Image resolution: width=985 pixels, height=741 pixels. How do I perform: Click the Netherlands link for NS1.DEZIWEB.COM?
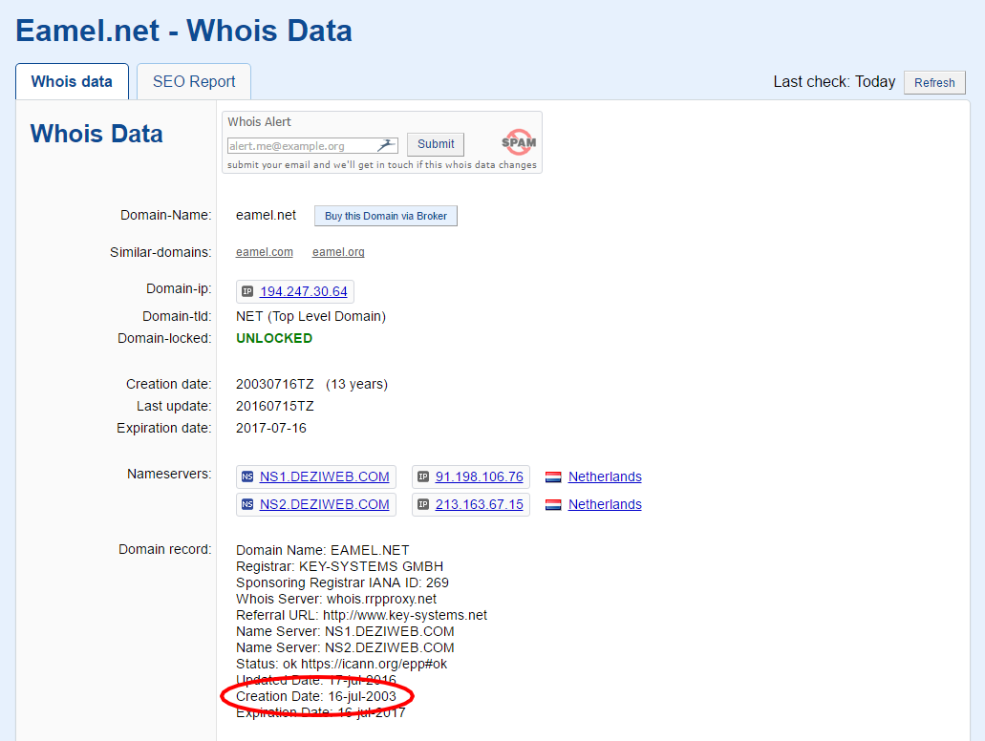[x=605, y=476]
